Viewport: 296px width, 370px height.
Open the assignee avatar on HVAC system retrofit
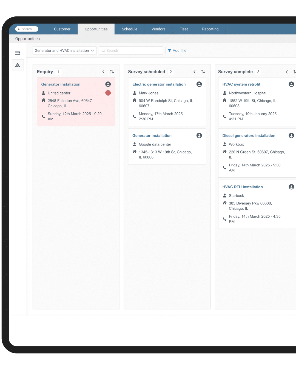[291, 84]
